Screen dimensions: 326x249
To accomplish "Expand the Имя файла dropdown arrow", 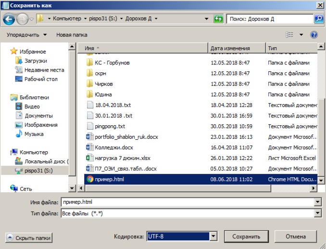I will [317, 202].
